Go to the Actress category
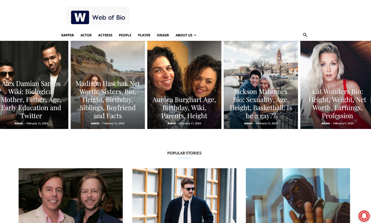Image resolution: width=371 pixels, height=223 pixels. coord(105,35)
